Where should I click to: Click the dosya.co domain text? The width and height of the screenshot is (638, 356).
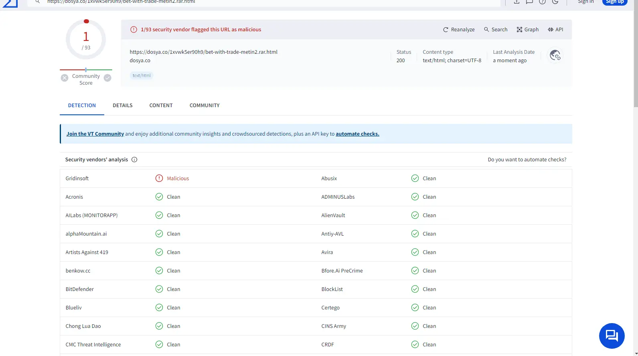140,61
